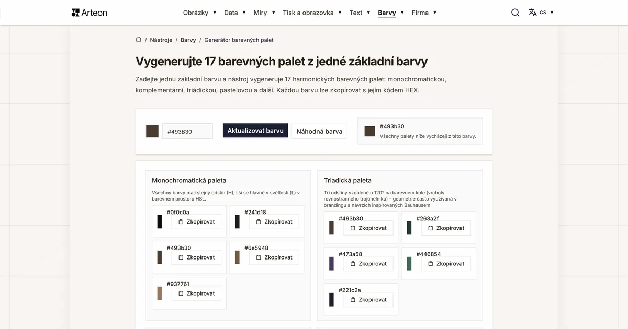Screen dimensions: 628x329
Task: Follow the Barvy breadcrumb link
Action: (x=188, y=40)
